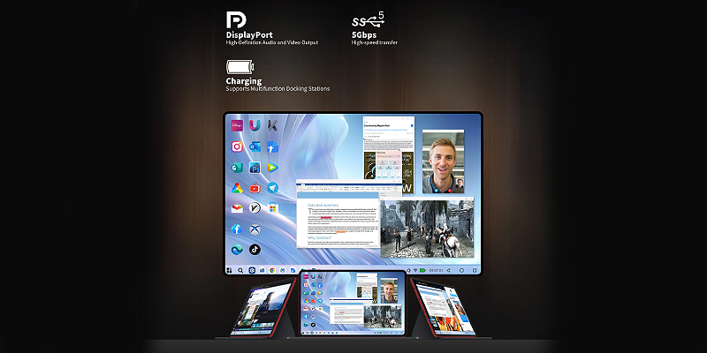Select the DisplayPort logo
Viewport: 707px width, 353px height.
click(236, 20)
